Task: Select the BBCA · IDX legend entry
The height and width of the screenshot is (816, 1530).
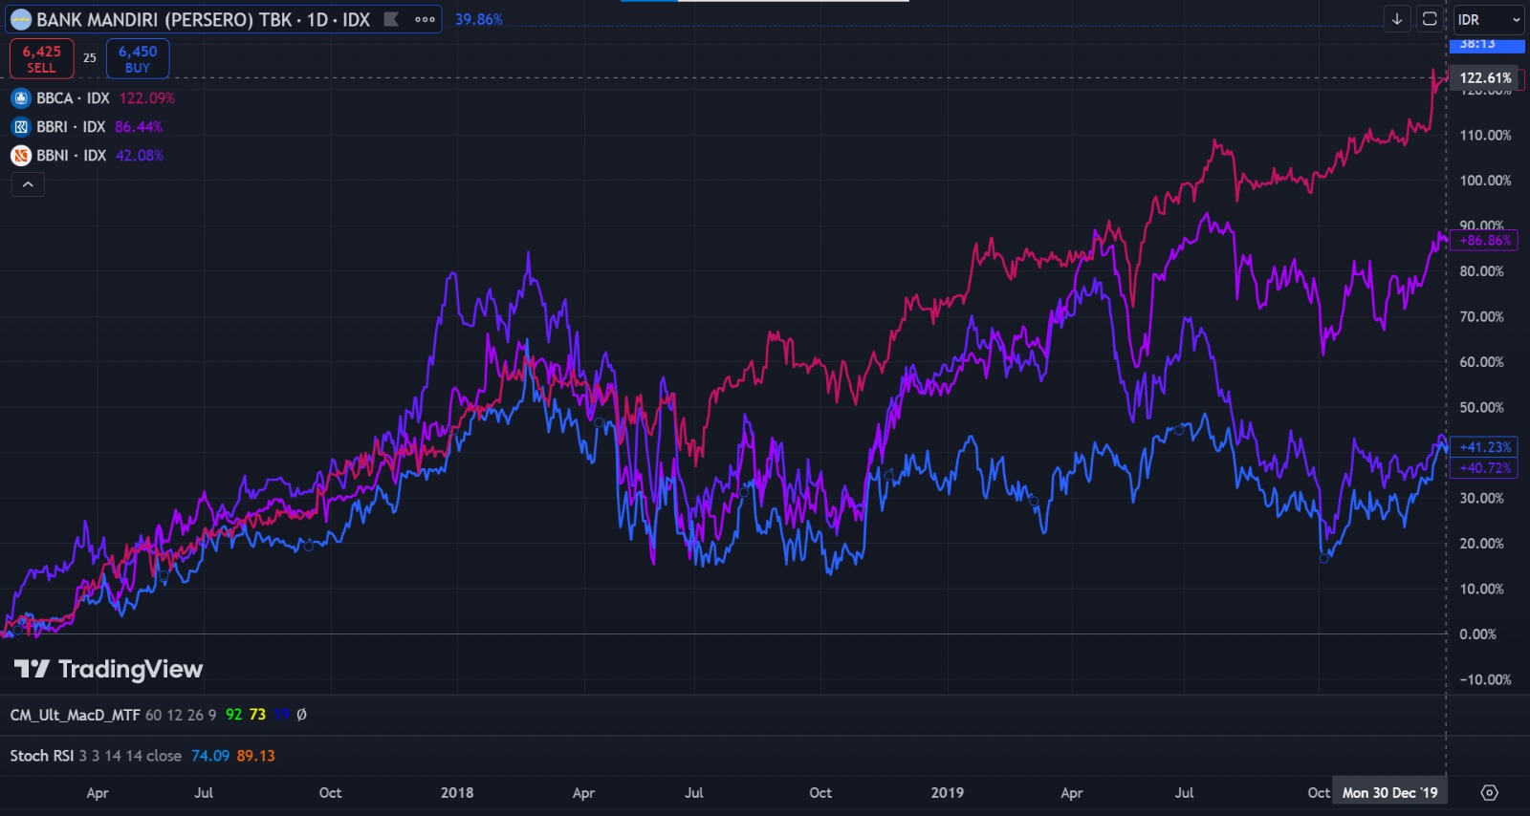Action: pyautogui.click(x=73, y=98)
